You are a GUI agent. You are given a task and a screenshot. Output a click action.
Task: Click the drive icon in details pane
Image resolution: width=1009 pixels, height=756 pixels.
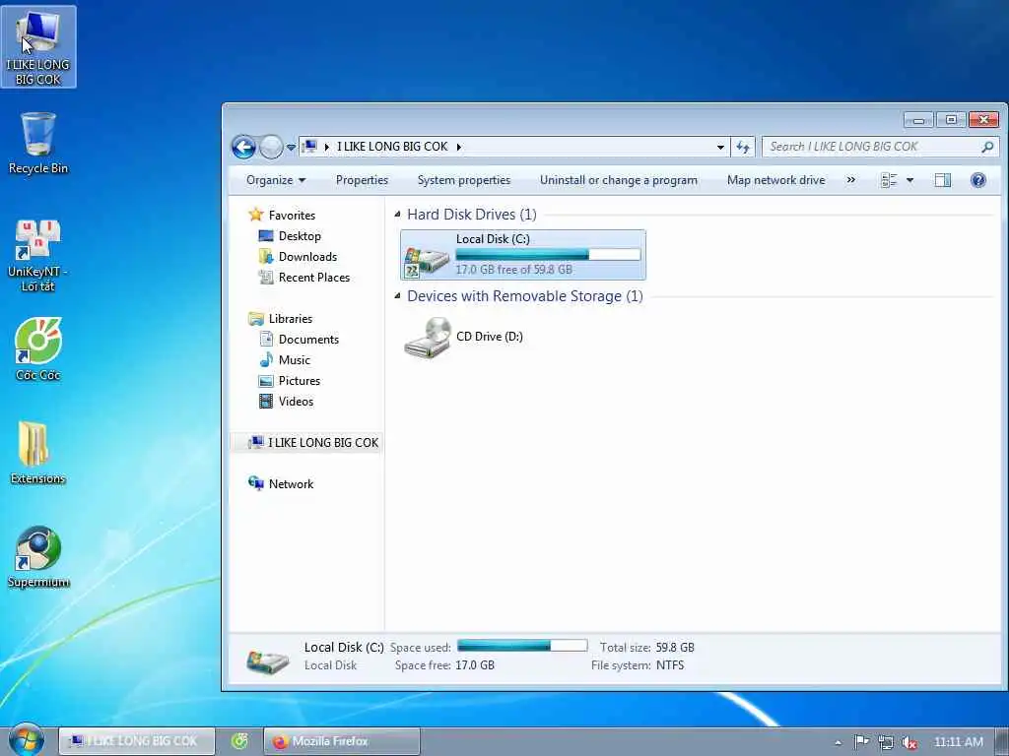coord(268,661)
